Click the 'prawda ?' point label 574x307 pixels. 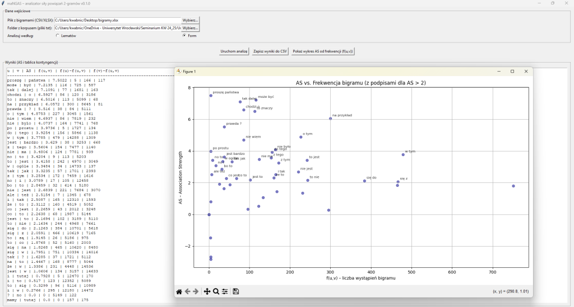(234, 124)
